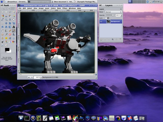Hide the Background layer with eye icon
Image resolution: width=163 pixels, height=122 pixels.
(101, 22)
